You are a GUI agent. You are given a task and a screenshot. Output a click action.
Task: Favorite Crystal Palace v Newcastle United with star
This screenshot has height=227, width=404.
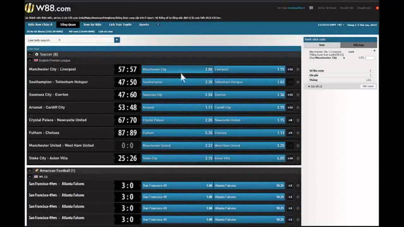[x=298, y=120]
